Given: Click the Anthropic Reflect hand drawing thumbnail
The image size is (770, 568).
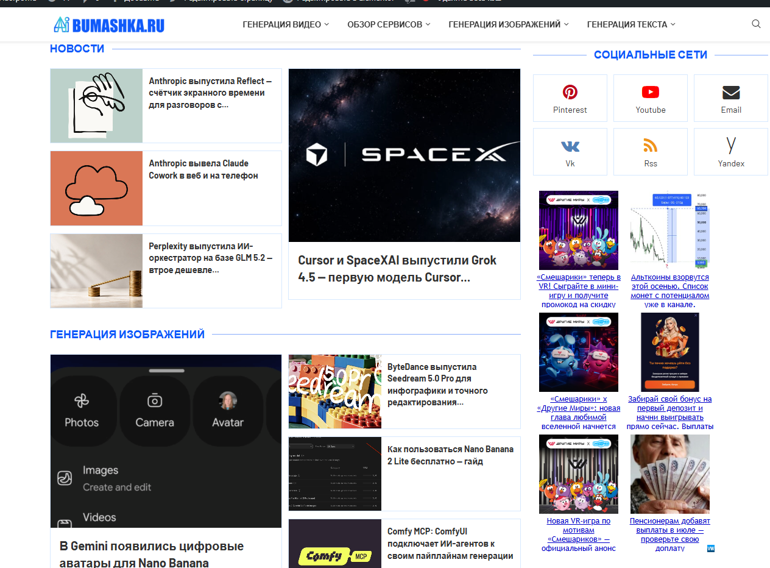Looking at the screenshot, I should (x=96, y=105).
